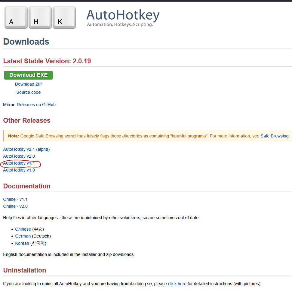Click the AutoHotkey A H K keys logo

point(40,17)
